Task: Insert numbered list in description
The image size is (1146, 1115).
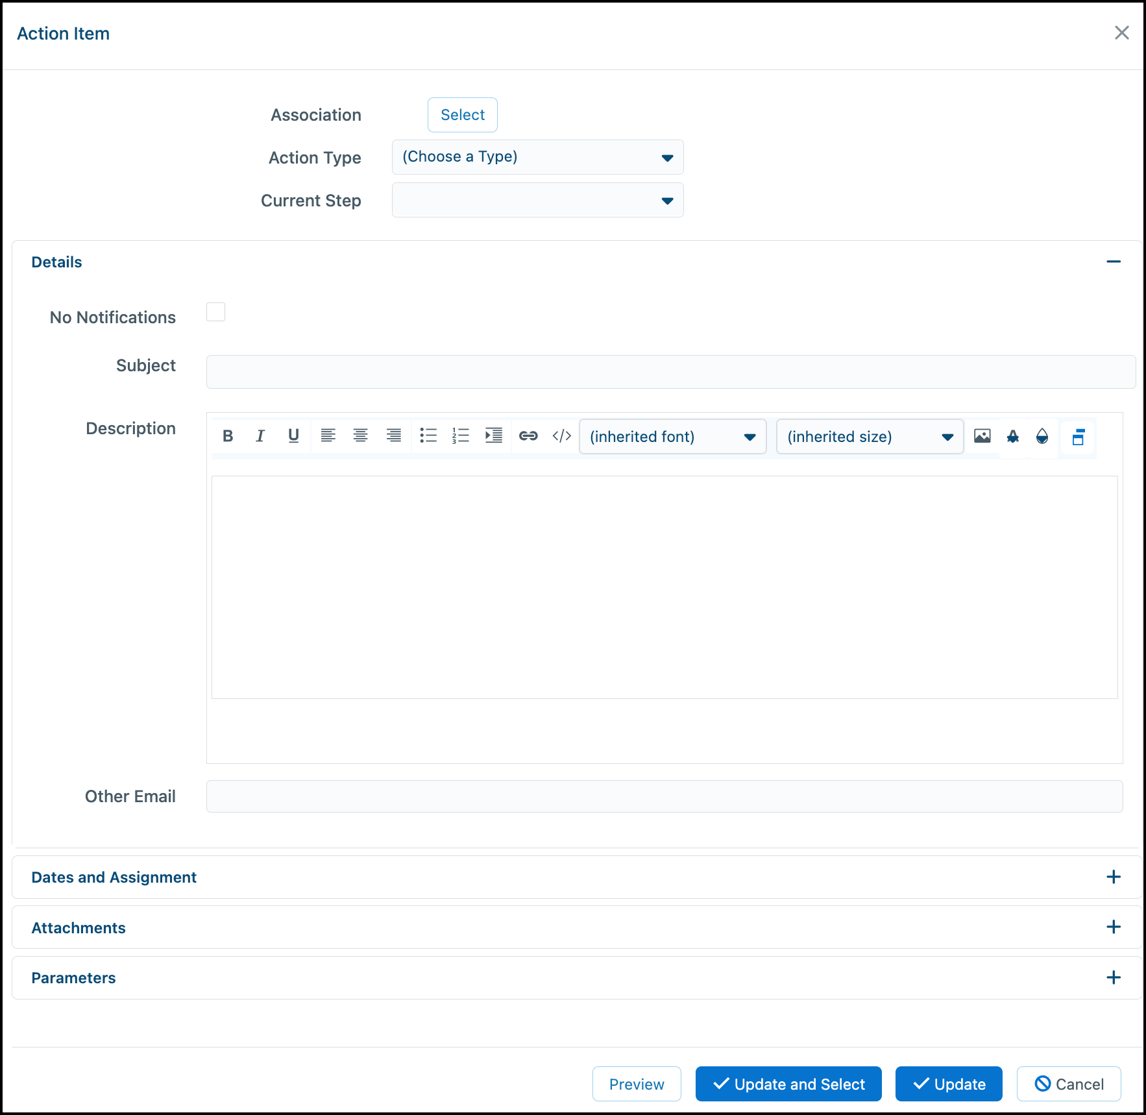Action: (461, 436)
